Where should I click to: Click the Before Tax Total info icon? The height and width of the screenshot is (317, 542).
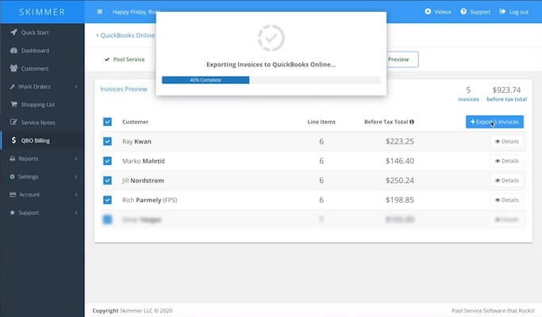tap(412, 121)
